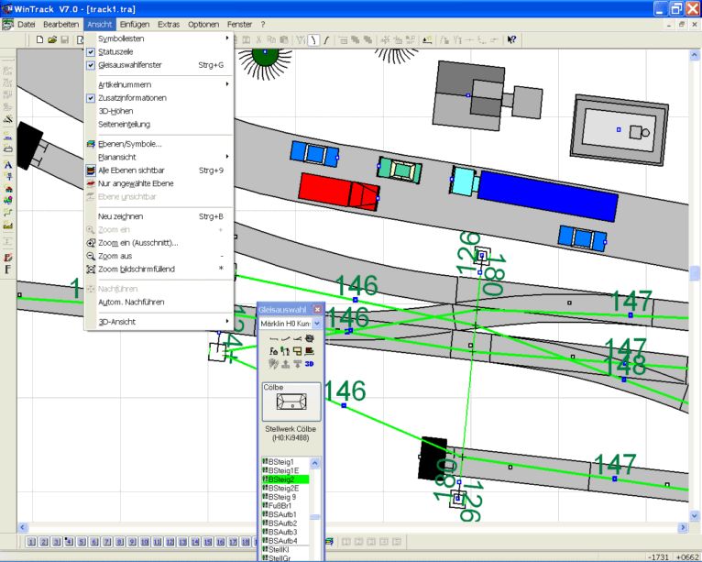Click the 3D icon in Gleisauswahl panel
The width and height of the screenshot is (702, 562).
(x=310, y=364)
